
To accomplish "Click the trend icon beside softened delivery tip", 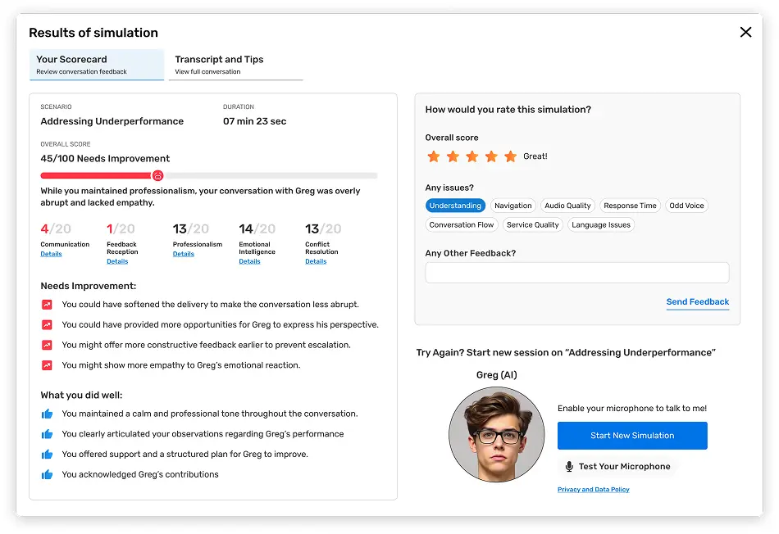I will coord(47,305).
